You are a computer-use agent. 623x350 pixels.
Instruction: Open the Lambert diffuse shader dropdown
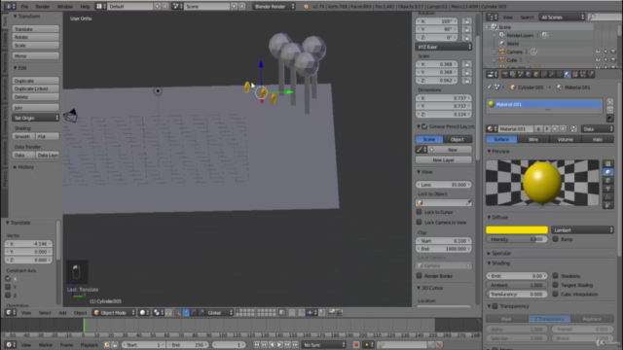point(582,230)
